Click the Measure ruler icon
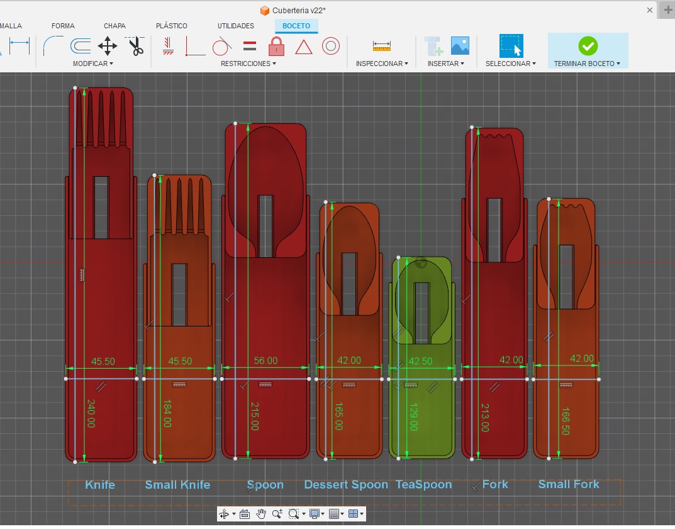 [x=381, y=46]
